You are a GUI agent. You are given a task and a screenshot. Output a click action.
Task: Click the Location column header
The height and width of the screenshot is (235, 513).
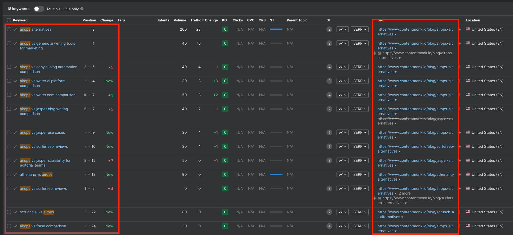coord(473,20)
